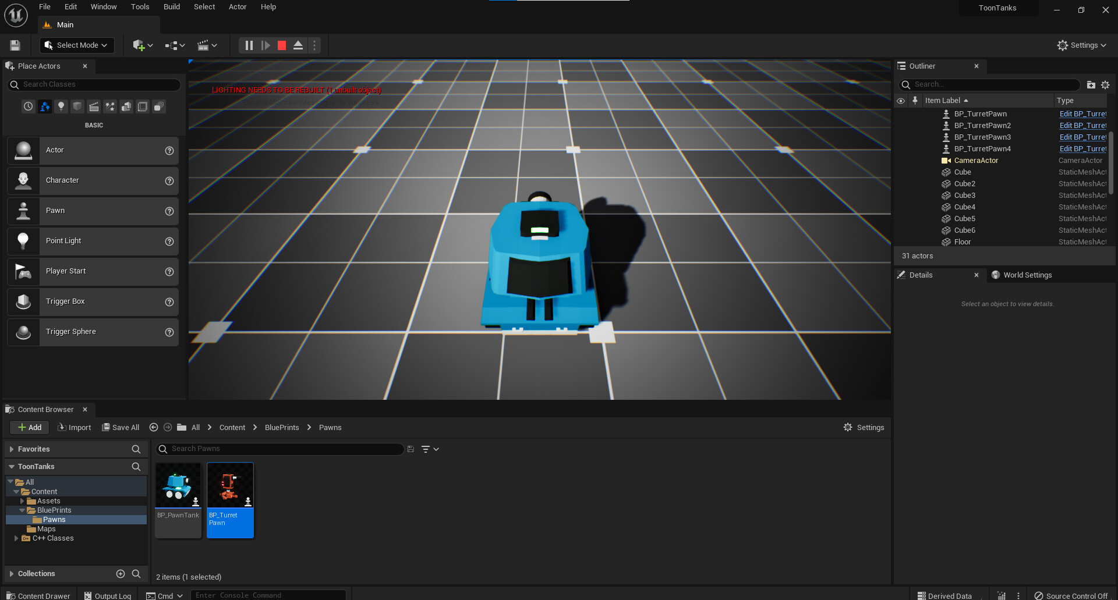Screen dimensions: 1118x600
Task: Toggle the Outliner visibility eye column
Action: point(901,101)
